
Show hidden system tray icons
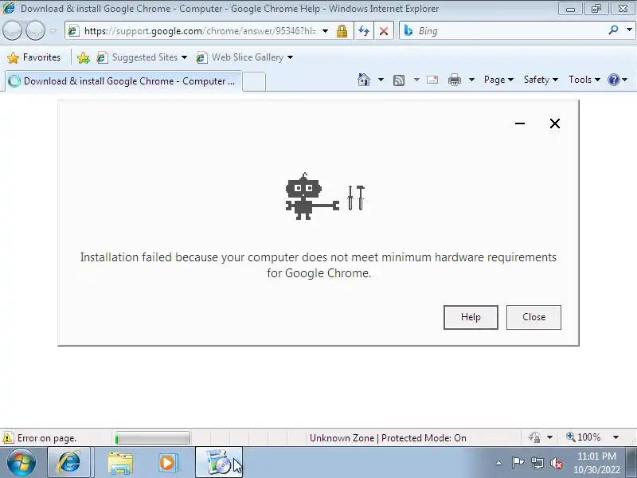(x=498, y=463)
